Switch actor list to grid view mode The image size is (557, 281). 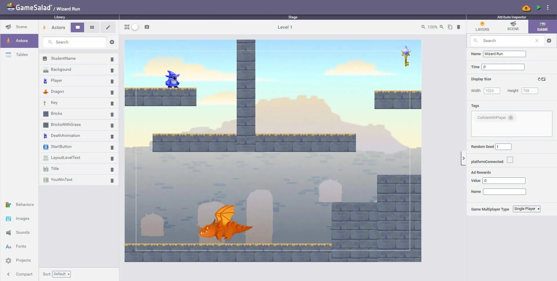tap(92, 27)
